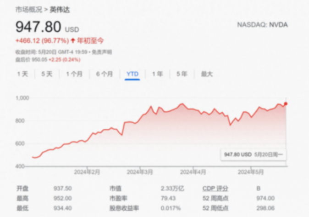Click the red upward arrow icon
309x217 pixels.
point(73,41)
